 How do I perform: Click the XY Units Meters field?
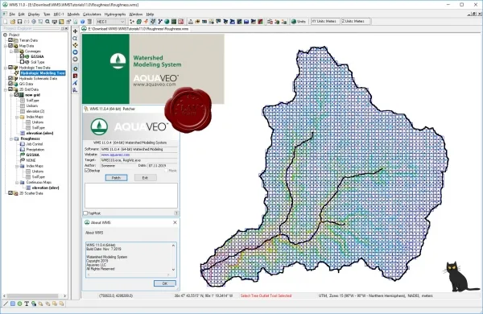click(324, 21)
